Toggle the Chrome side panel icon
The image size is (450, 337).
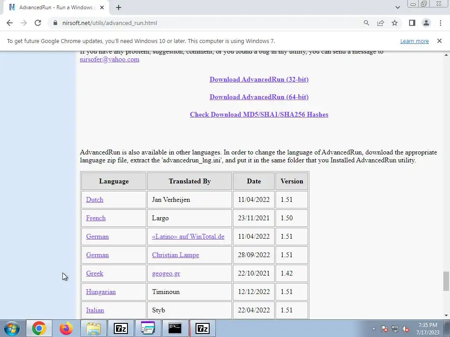point(412,23)
